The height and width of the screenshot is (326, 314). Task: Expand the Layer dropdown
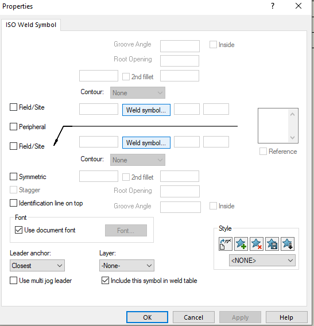click(x=127, y=266)
